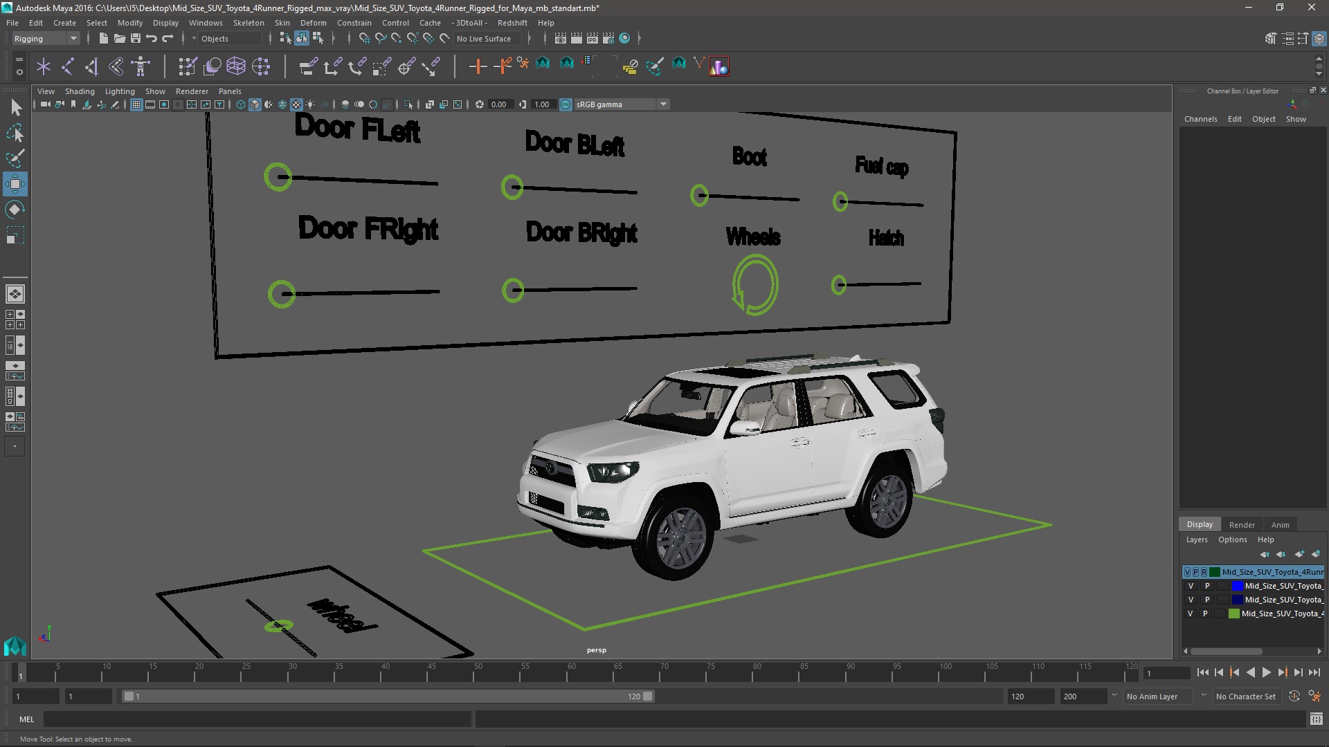The width and height of the screenshot is (1329, 747).
Task: Toggle the viewport grid display icon
Action: click(136, 104)
